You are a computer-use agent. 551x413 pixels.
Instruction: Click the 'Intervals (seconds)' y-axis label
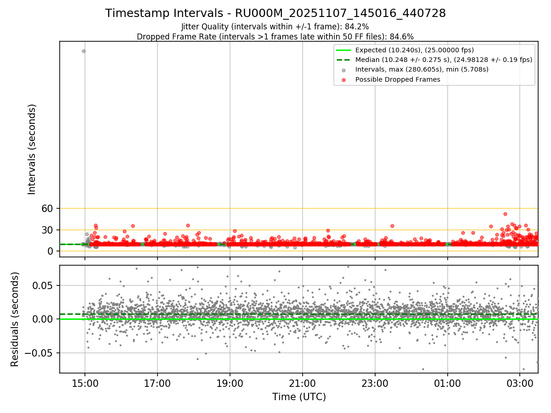pos(32,149)
